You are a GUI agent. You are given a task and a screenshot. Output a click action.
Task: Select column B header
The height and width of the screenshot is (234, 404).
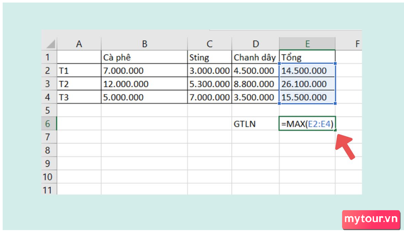[144, 44]
